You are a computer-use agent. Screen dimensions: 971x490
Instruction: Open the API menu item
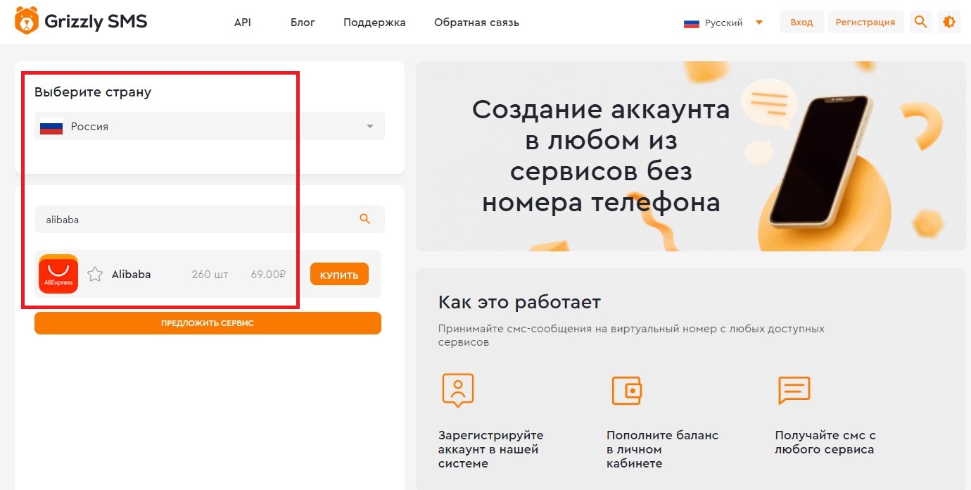point(242,23)
